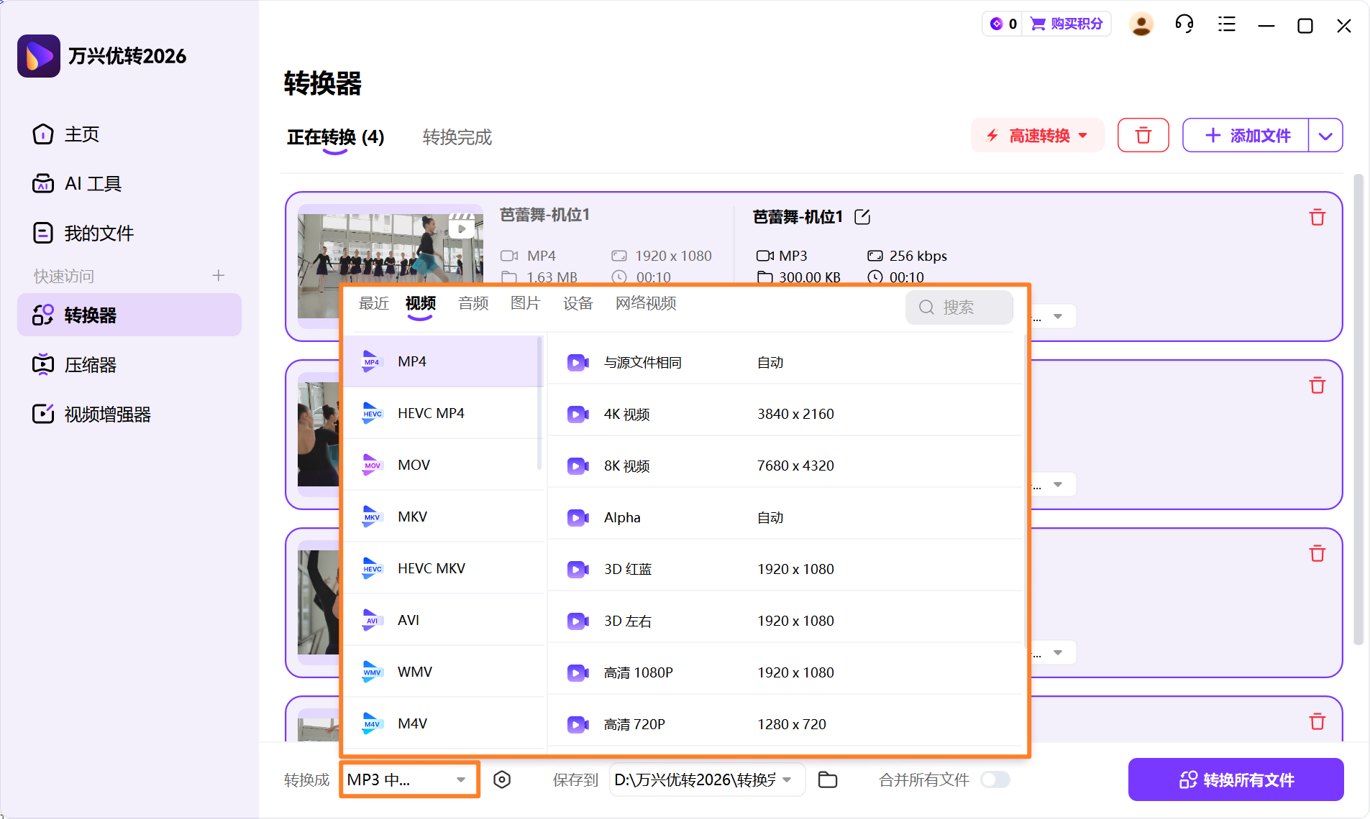Switch to the 转换完成 tab
The image size is (1370, 819).
457,137
